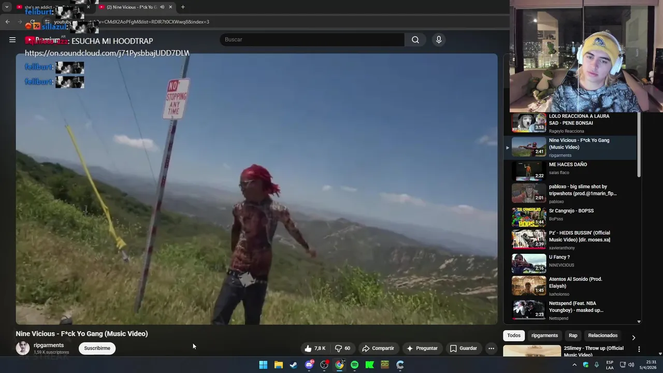The image size is (663, 373).
Task: Click playlist scrollbar thumb
Action: (x=639, y=145)
